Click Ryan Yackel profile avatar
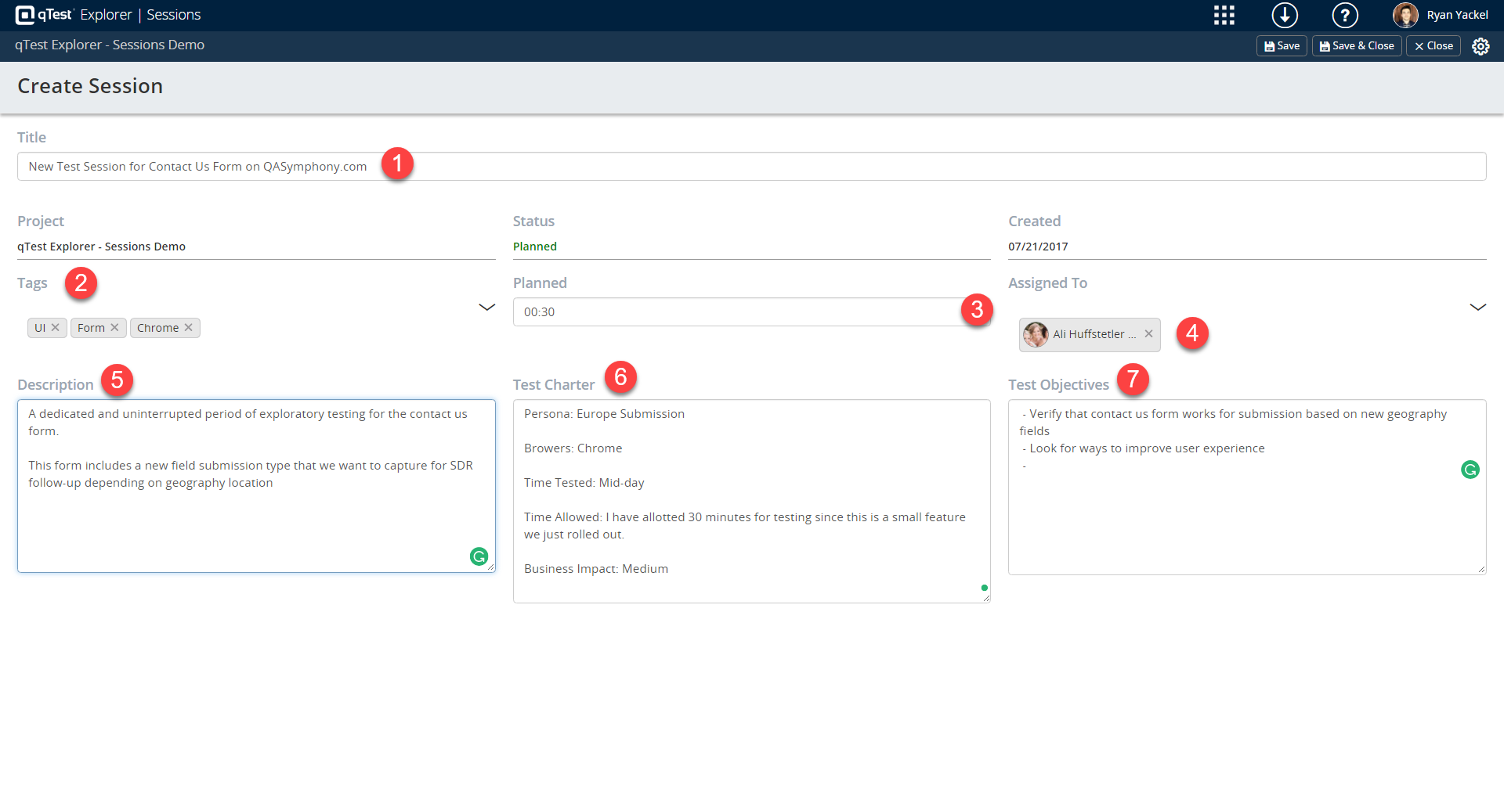This screenshot has height=792, width=1504. 1405,15
